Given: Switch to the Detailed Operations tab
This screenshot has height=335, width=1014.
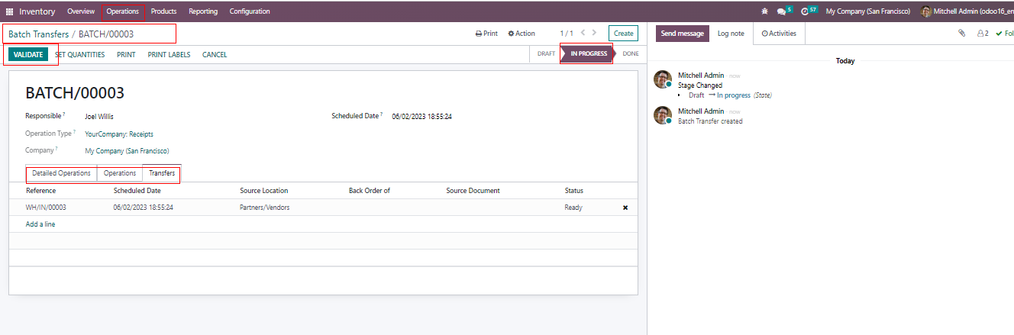Looking at the screenshot, I should [x=61, y=173].
